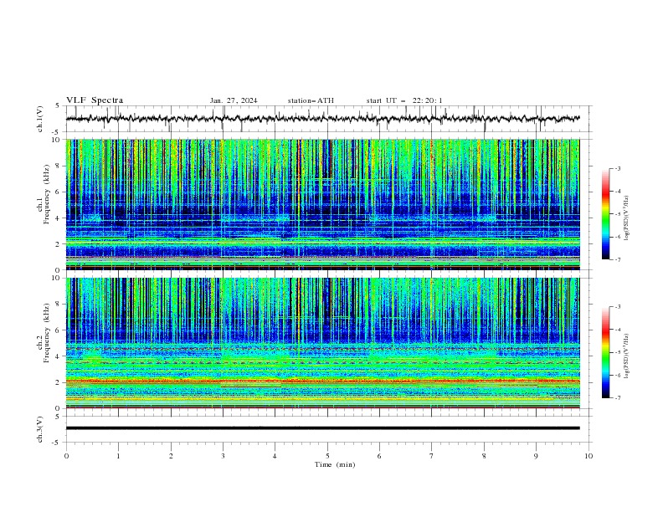Click the "-7" label on ch.2 color bar
This screenshot has height=512, width=663.
pyautogui.click(x=618, y=398)
